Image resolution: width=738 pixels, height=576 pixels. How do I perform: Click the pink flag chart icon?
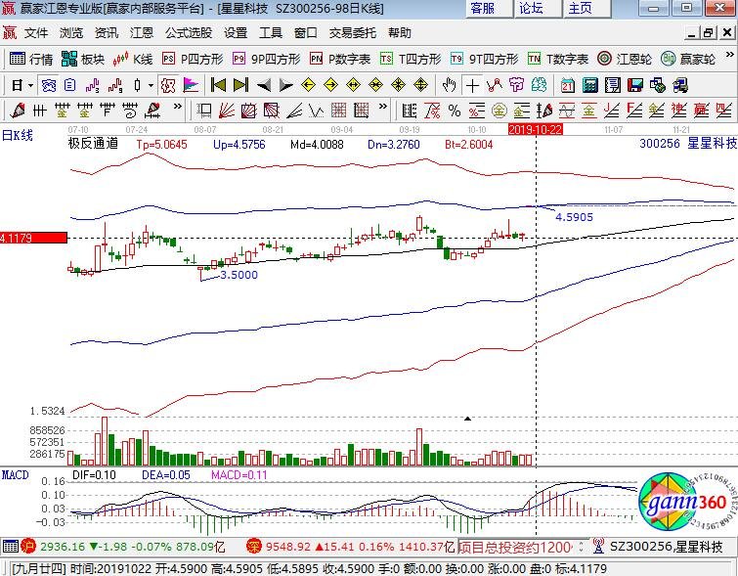(191, 86)
